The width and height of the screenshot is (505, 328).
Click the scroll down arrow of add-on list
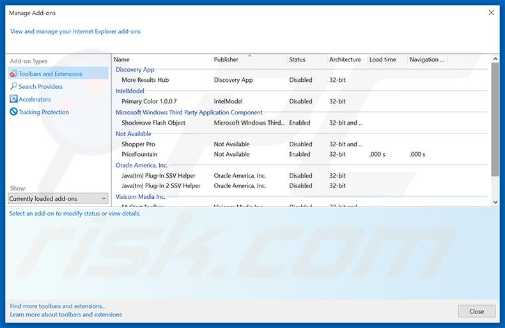[495, 201]
